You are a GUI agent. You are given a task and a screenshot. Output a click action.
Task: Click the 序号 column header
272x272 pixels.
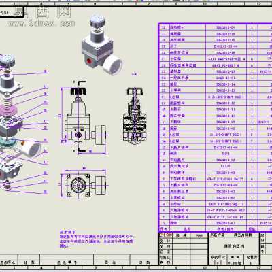[164, 229]
